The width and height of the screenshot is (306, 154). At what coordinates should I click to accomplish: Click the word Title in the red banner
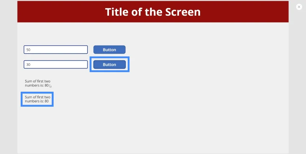tap(117, 12)
